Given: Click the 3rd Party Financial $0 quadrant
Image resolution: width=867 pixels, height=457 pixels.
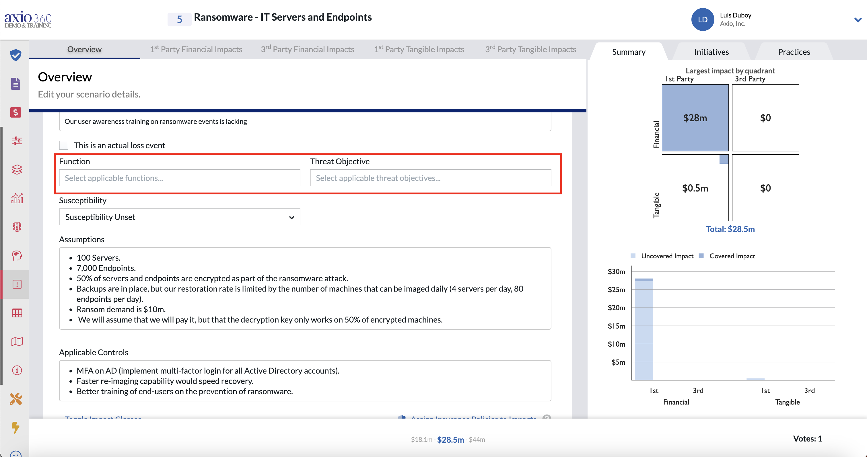Looking at the screenshot, I should tap(765, 118).
